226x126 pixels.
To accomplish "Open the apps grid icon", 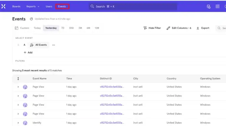I will click(x=217, y=6).
